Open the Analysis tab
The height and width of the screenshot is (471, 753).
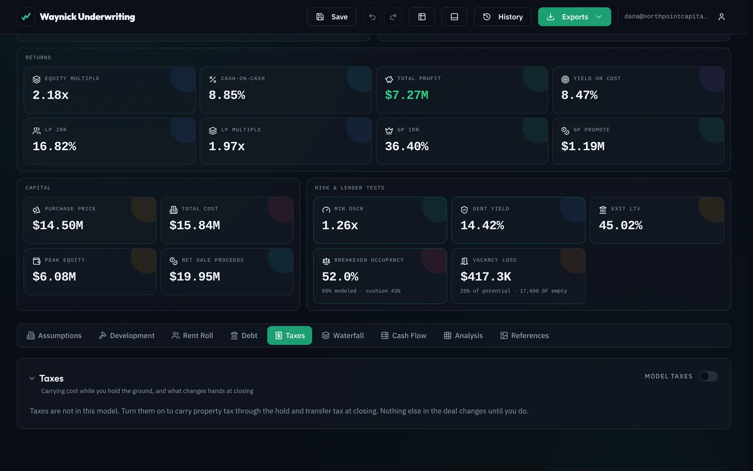[x=464, y=335]
